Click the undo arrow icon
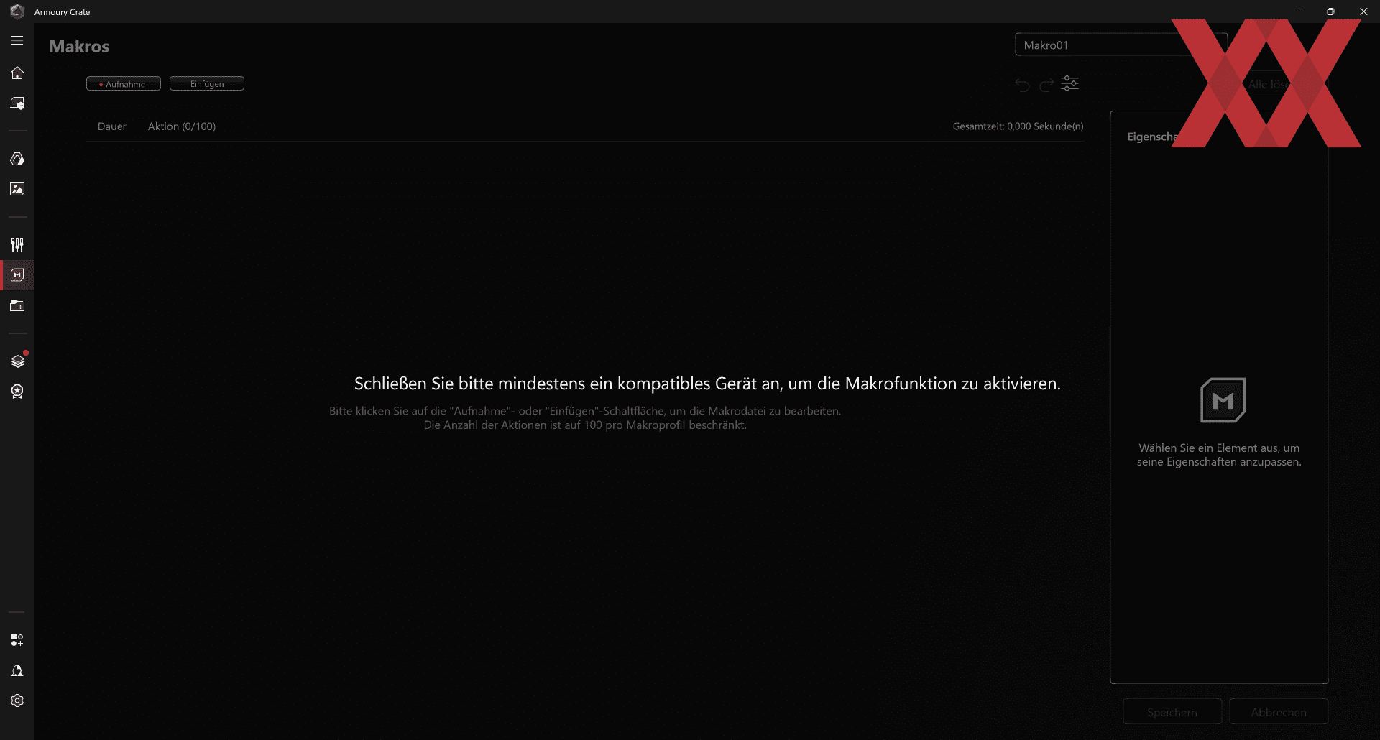Viewport: 1380px width, 740px height. pyautogui.click(x=1022, y=85)
